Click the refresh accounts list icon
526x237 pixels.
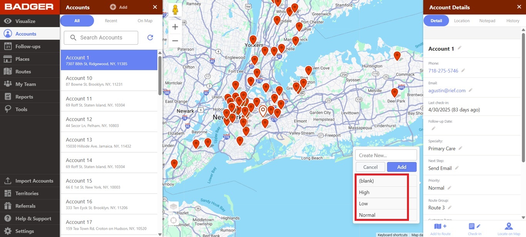pyautogui.click(x=150, y=37)
